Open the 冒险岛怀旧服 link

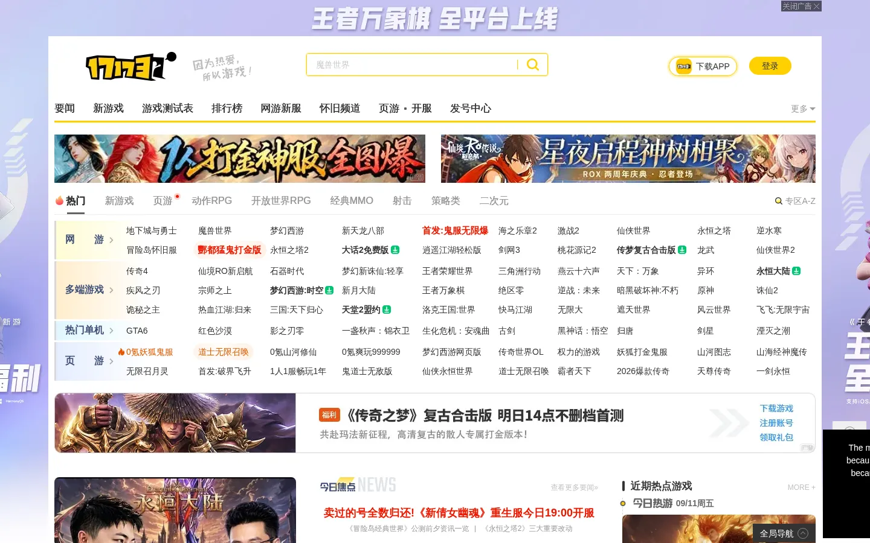(x=152, y=250)
